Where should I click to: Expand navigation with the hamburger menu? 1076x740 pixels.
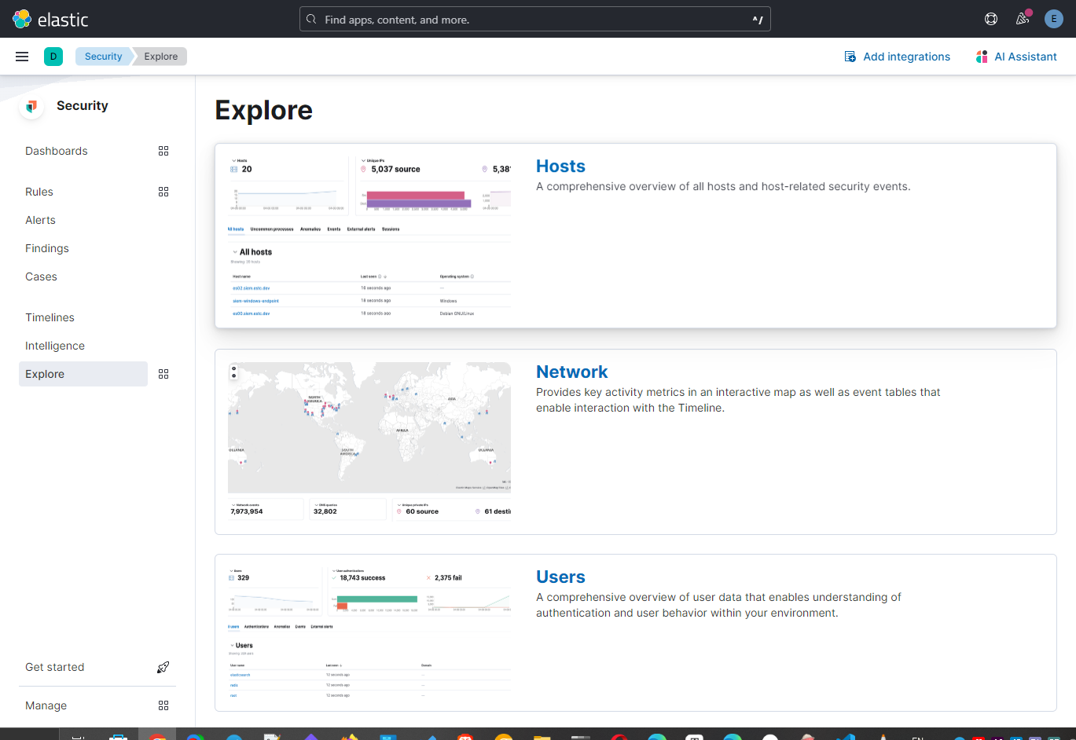(x=21, y=56)
